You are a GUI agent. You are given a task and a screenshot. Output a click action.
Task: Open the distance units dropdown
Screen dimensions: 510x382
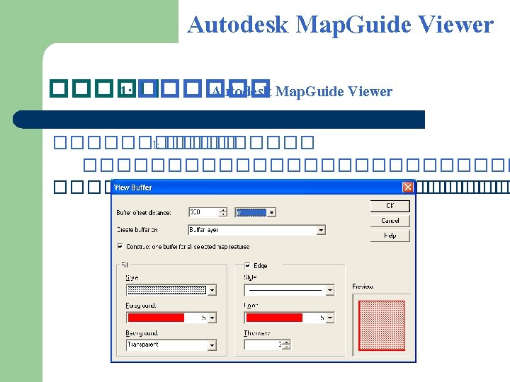[x=272, y=212]
